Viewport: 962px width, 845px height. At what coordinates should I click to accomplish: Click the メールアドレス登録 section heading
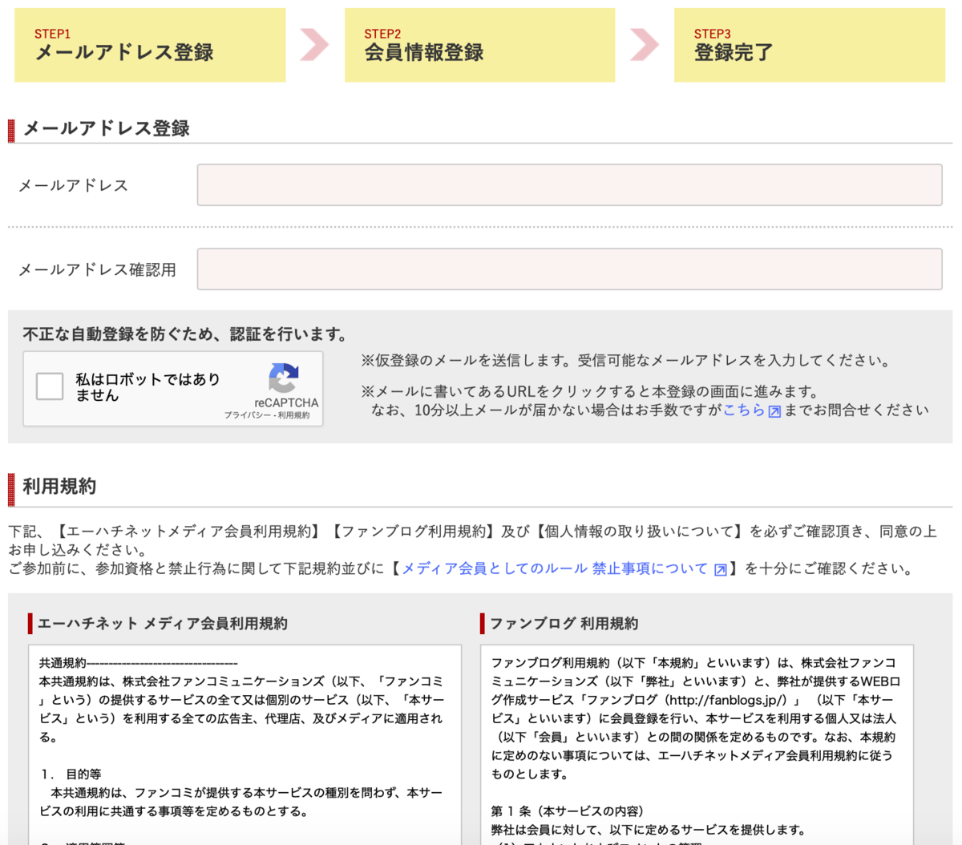pyautogui.click(x=106, y=128)
